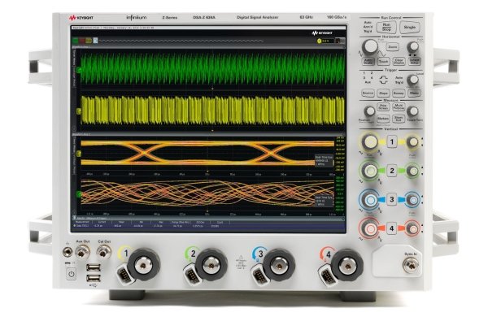
Task: Push the Single acquisition key
Action: coord(410,27)
